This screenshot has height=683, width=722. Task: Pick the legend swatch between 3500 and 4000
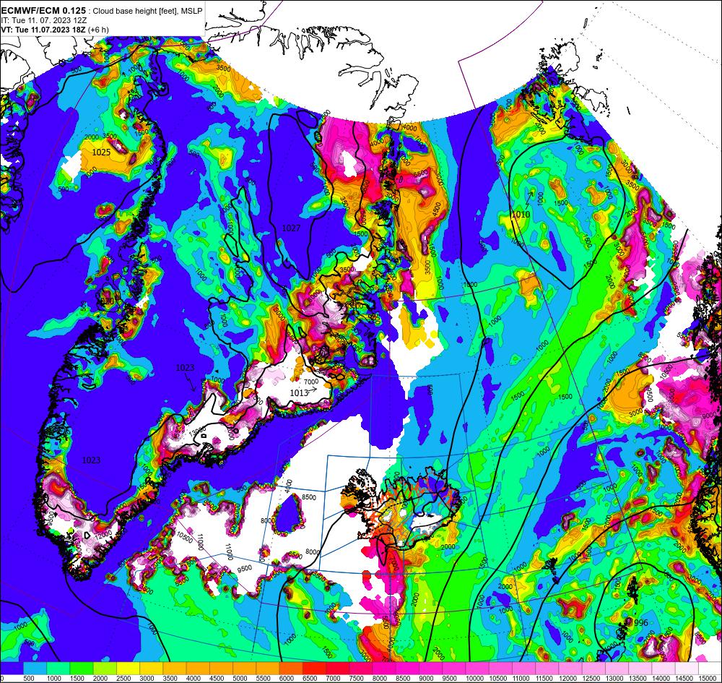[x=175, y=669]
